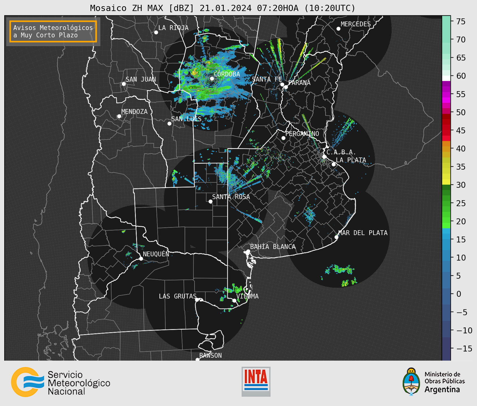This screenshot has width=477, height=406.
Task: Click the SANTA ROSA label text
Action: (x=231, y=197)
